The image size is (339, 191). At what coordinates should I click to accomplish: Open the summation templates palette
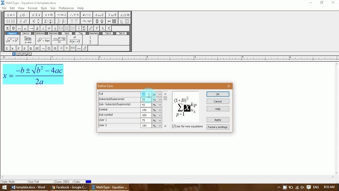[x=48, y=21]
